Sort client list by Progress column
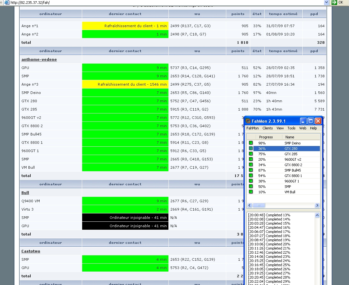The width and height of the screenshot is (349, 285). click(x=266, y=137)
